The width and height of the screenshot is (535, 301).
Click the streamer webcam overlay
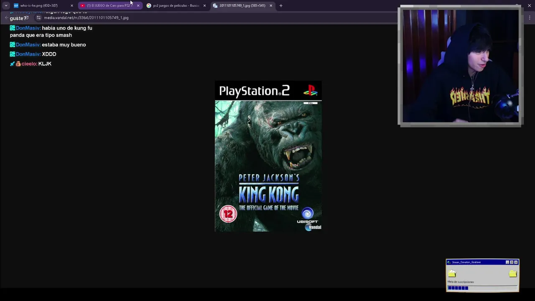(x=460, y=66)
